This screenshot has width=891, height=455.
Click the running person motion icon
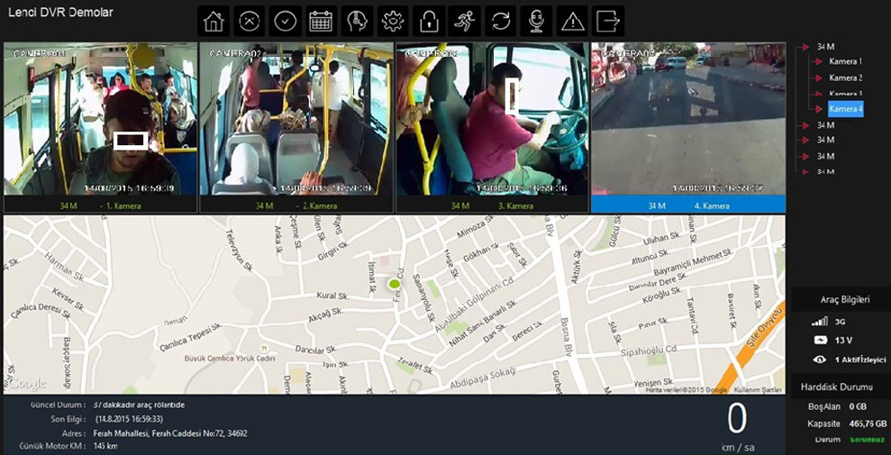click(465, 21)
